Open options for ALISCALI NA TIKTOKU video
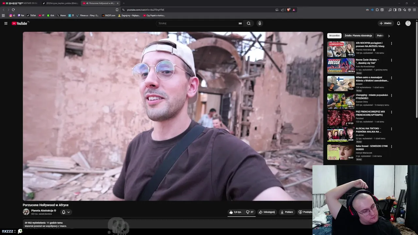Image resolution: width=418 pixels, height=235 pixels. (x=391, y=129)
